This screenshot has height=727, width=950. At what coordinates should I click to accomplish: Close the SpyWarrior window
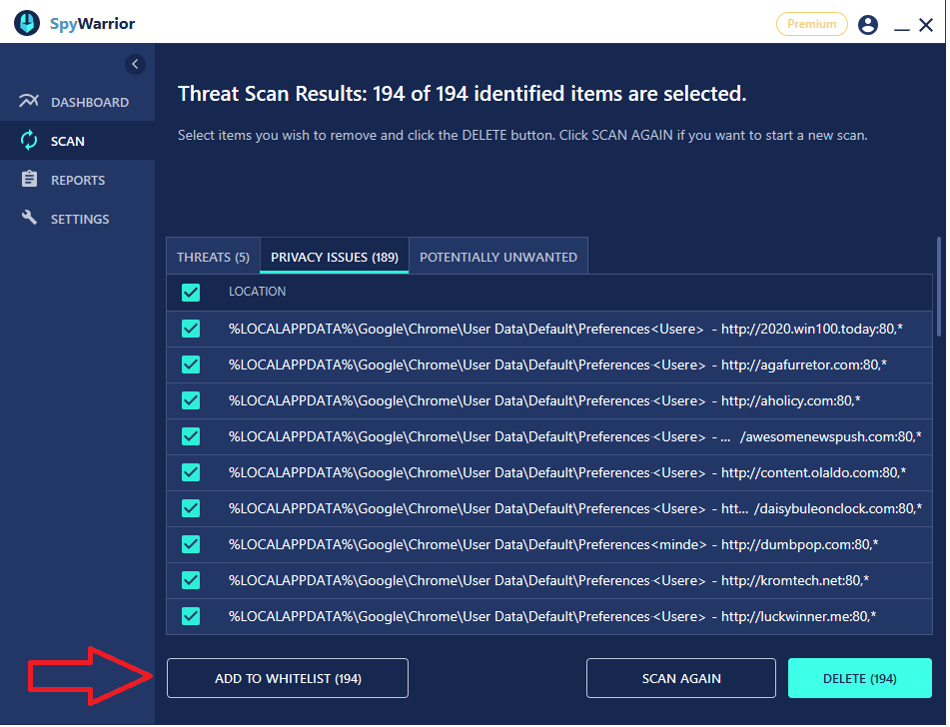coord(926,25)
